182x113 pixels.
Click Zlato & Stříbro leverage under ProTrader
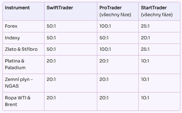(105, 49)
